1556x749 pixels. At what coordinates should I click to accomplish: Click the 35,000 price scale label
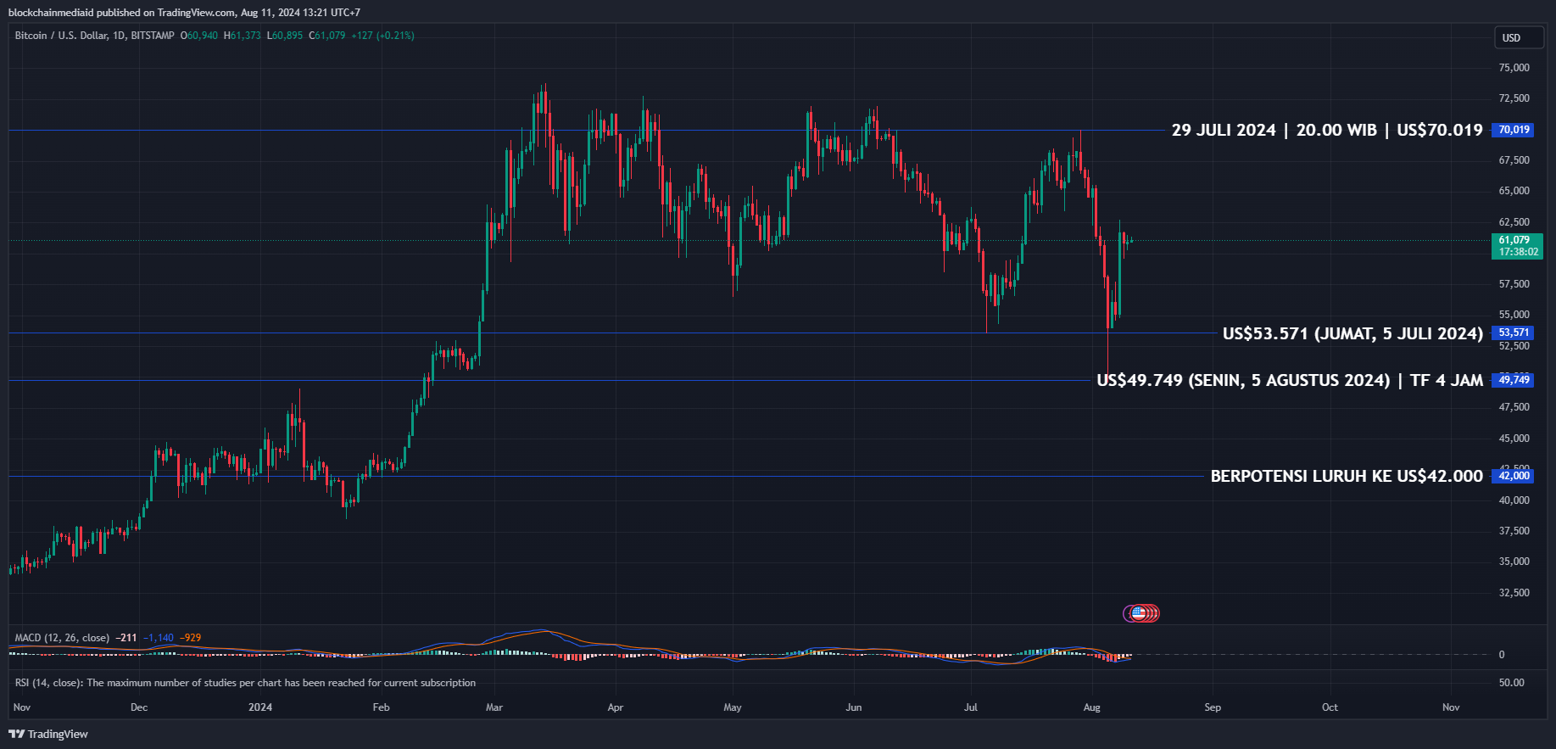click(1514, 562)
